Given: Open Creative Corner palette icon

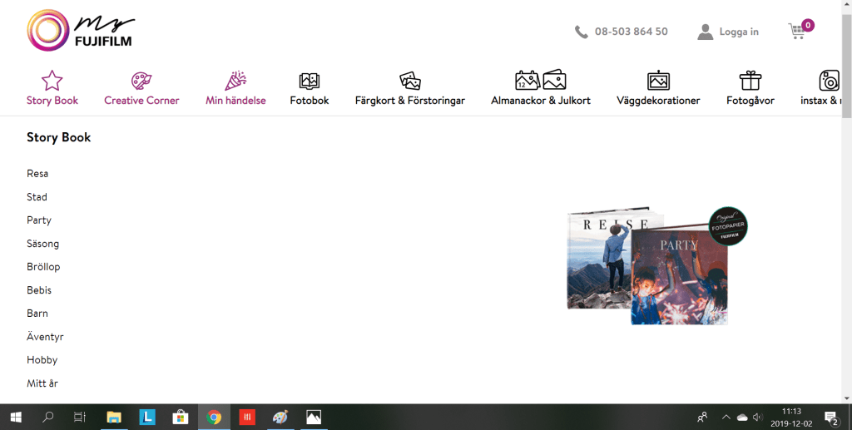Looking at the screenshot, I should coord(141,81).
